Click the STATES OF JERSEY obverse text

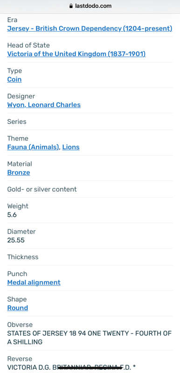(x=90, y=338)
